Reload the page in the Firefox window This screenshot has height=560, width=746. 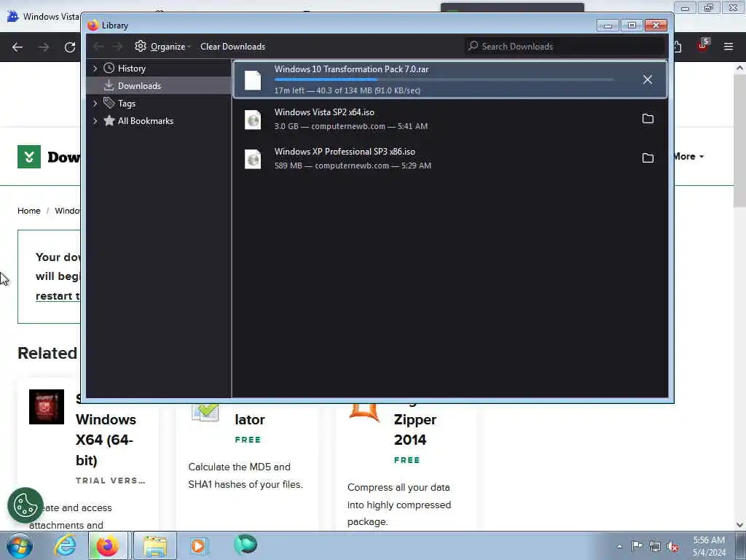[x=70, y=47]
